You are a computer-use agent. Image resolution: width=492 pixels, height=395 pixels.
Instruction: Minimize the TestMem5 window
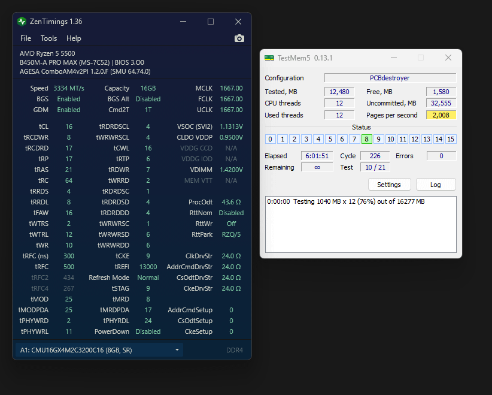(393, 58)
